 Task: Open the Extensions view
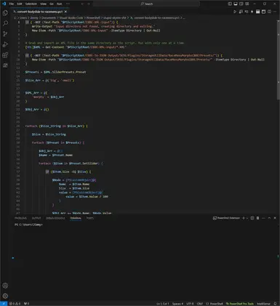5,55
